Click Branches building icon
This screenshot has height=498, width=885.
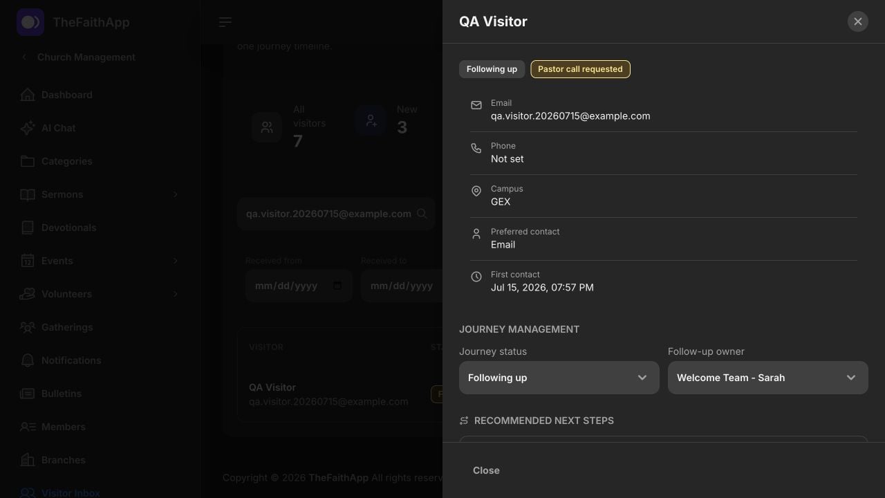(28, 460)
